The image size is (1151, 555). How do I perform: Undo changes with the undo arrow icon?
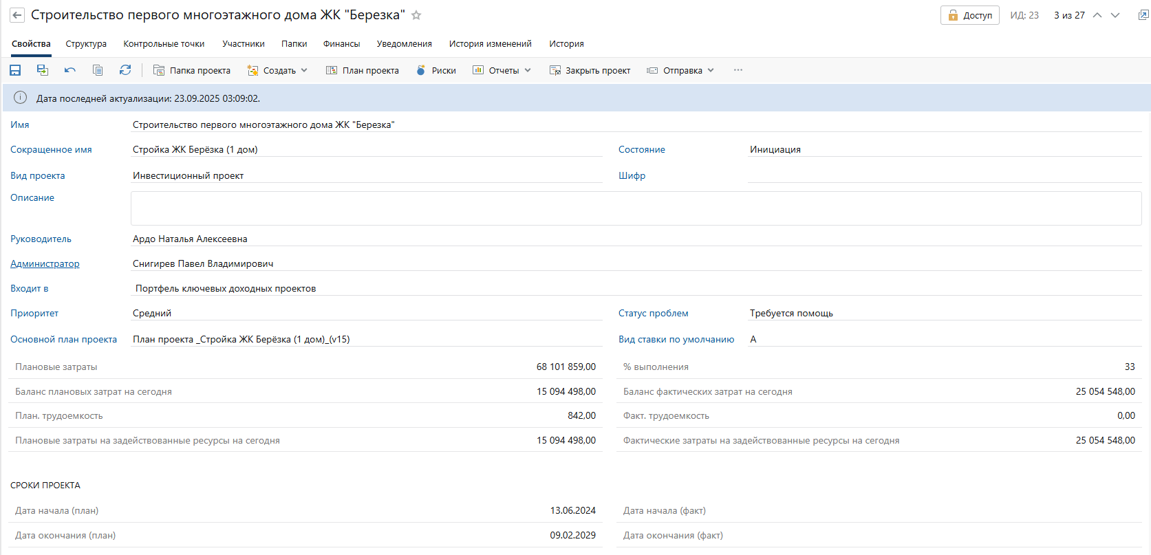click(70, 70)
